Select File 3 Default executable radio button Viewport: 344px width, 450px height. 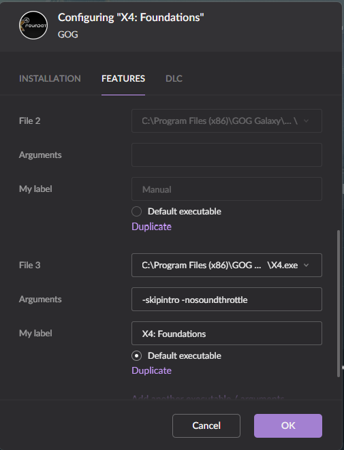(x=136, y=356)
